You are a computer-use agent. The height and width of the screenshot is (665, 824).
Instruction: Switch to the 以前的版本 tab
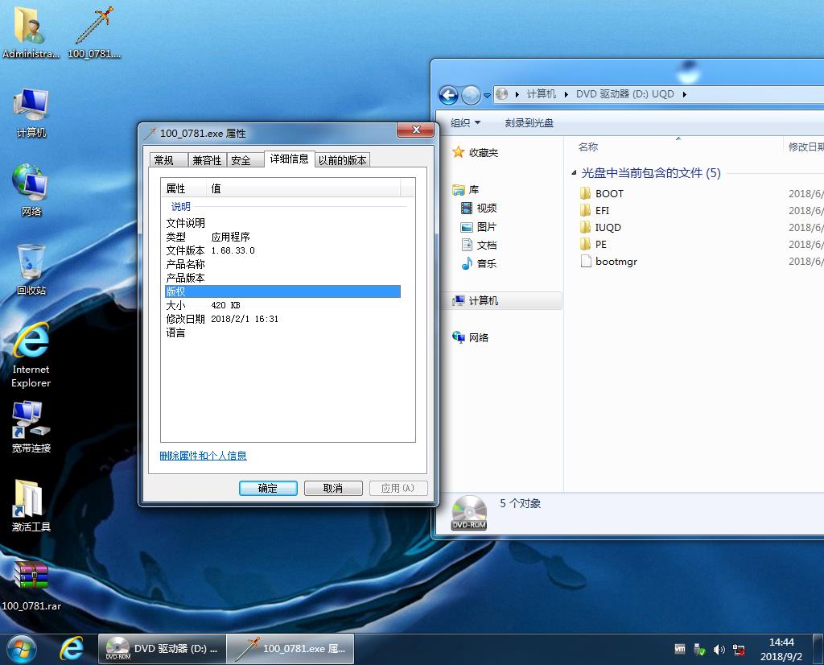343,160
